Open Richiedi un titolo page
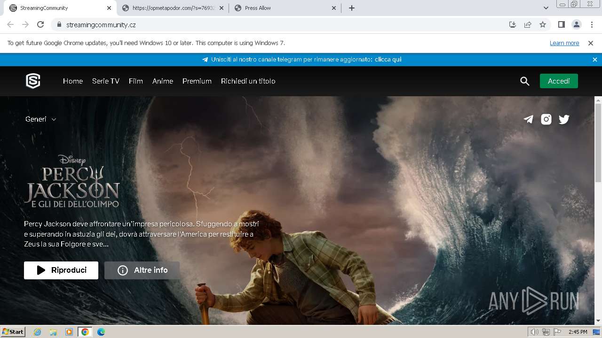The width and height of the screenshot is (602, 338). (248, 81)
